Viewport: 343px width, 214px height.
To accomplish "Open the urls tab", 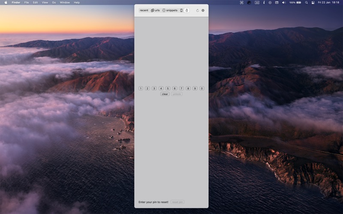I will click(155, 10).
